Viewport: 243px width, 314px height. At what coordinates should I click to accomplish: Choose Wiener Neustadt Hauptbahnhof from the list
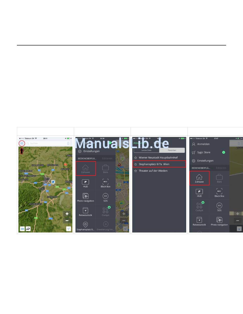click(159, 158)
